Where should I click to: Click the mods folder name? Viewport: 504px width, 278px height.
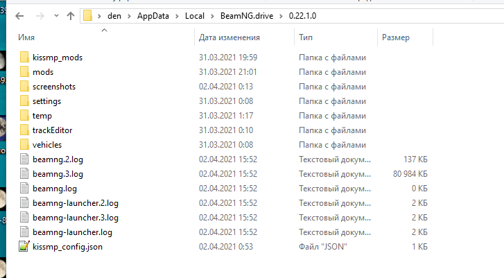coord(43,72)
